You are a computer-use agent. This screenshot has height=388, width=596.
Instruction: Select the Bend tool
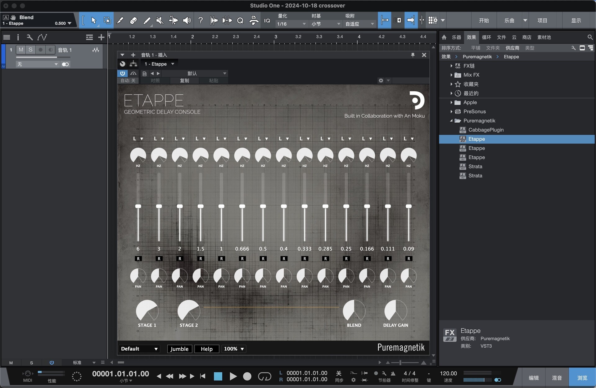173,20
